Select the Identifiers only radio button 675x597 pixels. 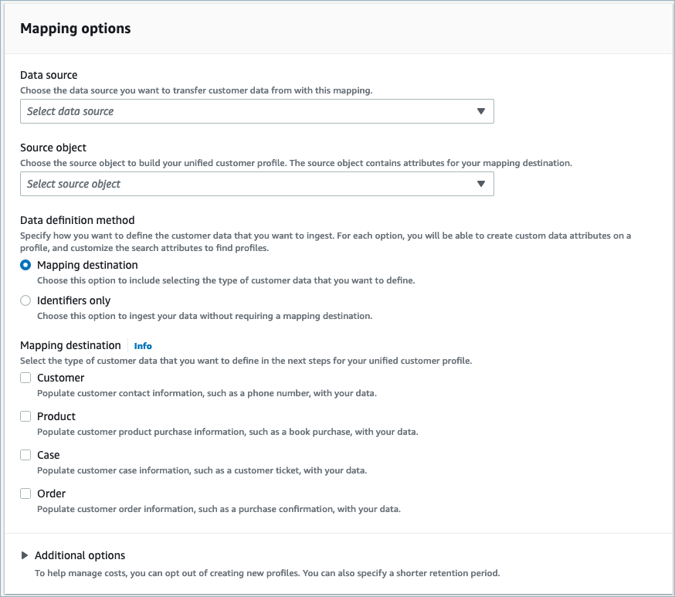[x=25, y=300]
